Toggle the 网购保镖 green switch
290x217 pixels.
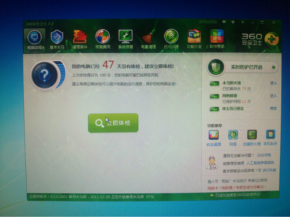(x=214, y=96)
